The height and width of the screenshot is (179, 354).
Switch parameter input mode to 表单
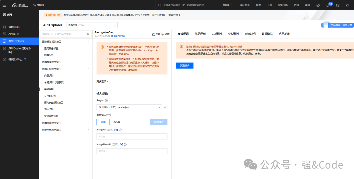103,122
